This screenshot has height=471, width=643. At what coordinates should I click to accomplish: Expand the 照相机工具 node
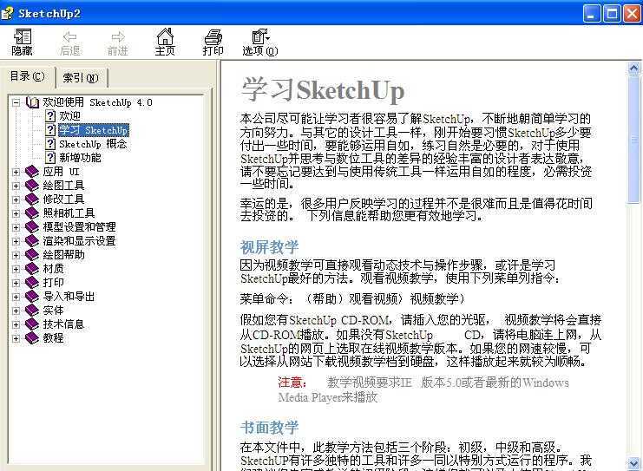tap(16, 213)
